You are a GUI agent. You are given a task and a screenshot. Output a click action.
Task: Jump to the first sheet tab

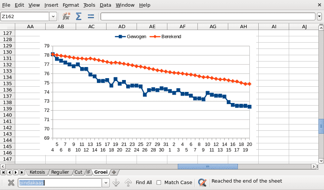tap(3, 172)
